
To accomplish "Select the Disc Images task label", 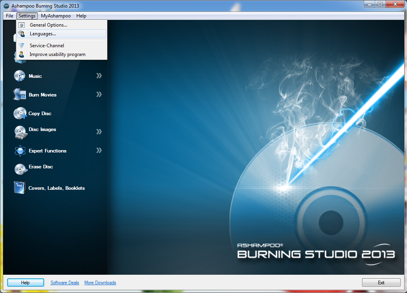I will pyautogui.click(x=42, y=129).
